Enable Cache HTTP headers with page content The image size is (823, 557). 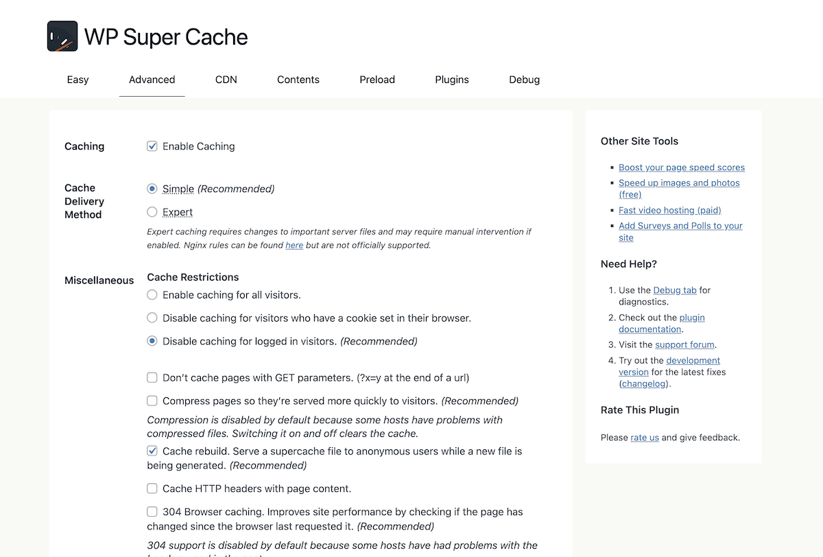152,488
